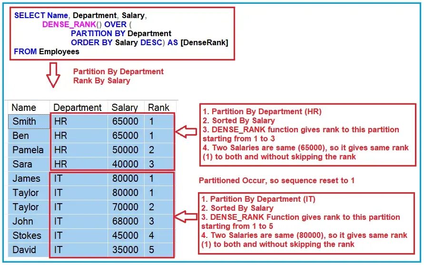Click the Rank column header
Image resolution: width=424 pixels, height=265 pixels.
(x=160, y=108)
